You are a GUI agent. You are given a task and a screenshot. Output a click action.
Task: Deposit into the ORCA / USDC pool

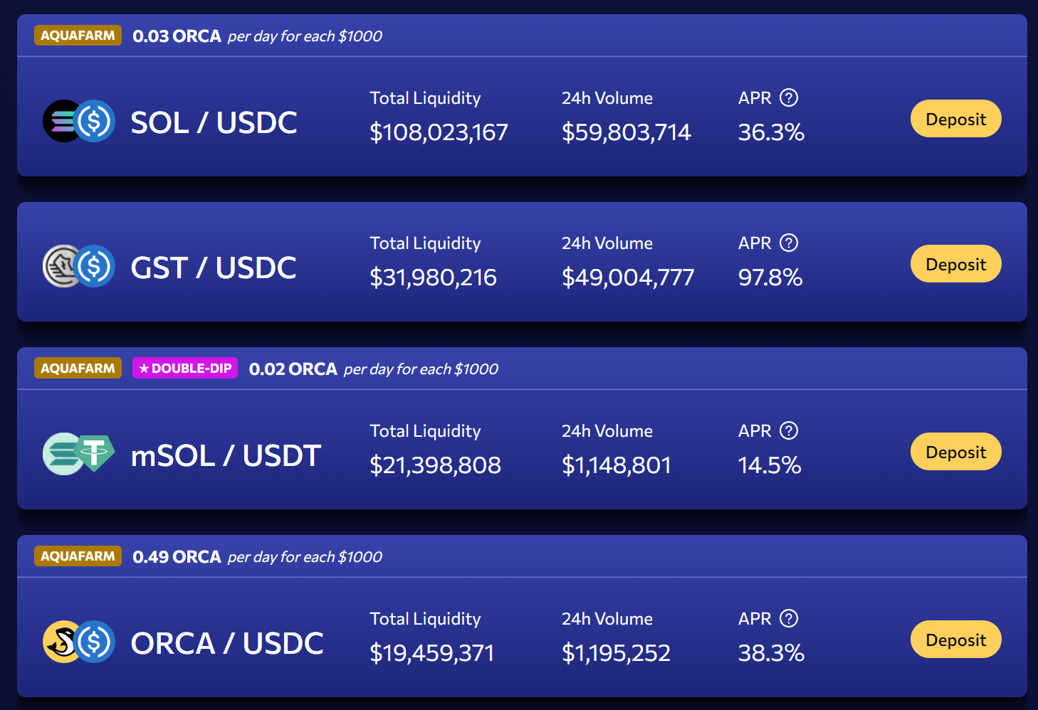tap(956, 640)
